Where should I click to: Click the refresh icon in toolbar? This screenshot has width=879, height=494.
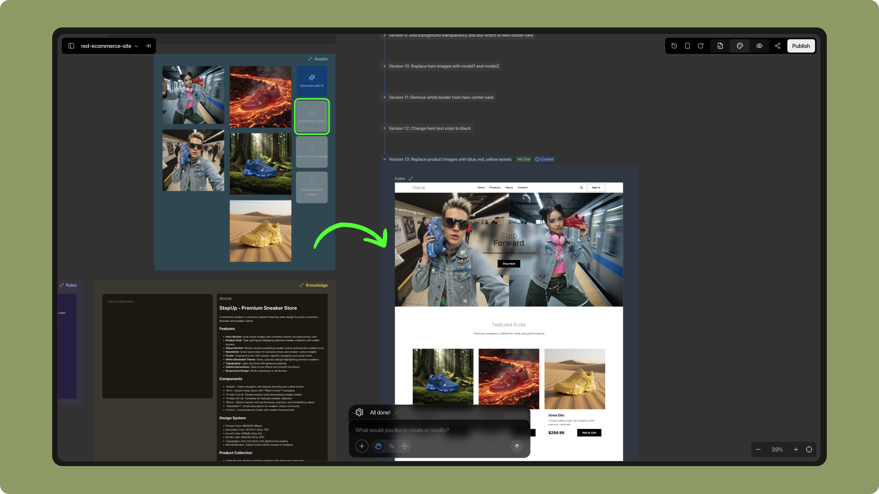700,46
